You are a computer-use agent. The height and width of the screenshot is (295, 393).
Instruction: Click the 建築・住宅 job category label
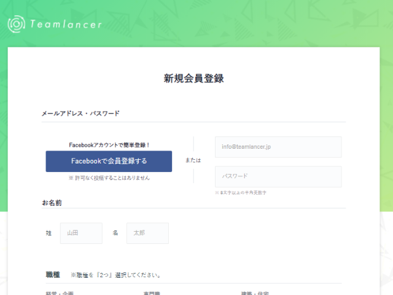255,293
